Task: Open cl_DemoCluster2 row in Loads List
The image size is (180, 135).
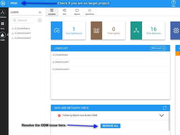Action: pos(110,69)
